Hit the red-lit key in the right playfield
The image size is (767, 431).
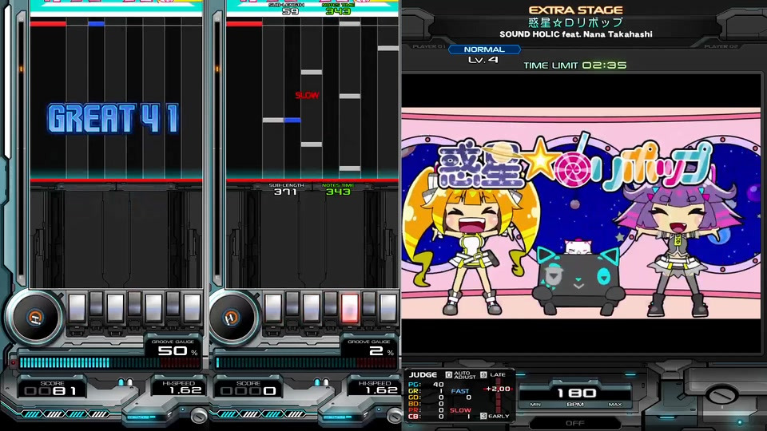coord(350,308)
